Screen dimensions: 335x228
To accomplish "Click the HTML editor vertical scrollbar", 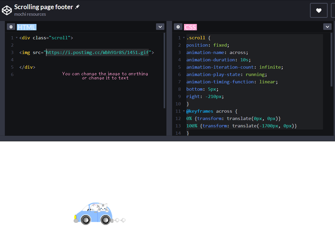I will (x=164, y=70).
